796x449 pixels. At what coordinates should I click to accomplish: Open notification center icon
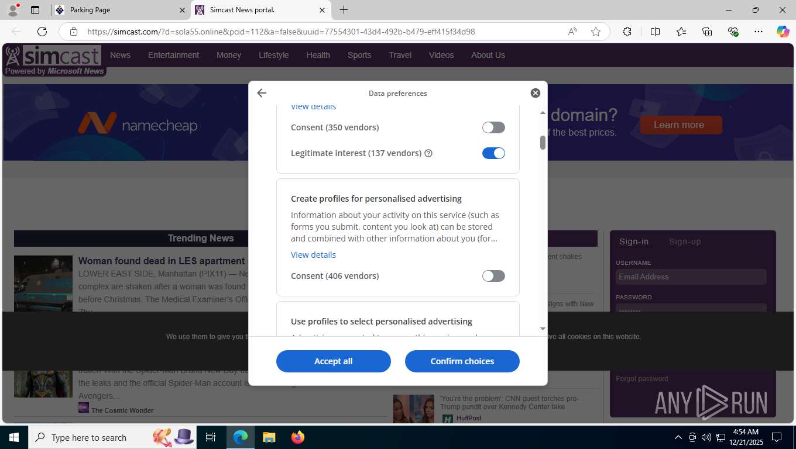coord(777,437)
